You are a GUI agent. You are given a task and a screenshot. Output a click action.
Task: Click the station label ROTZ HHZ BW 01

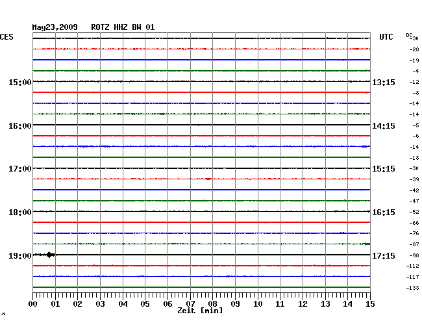[x=123, y=27]
